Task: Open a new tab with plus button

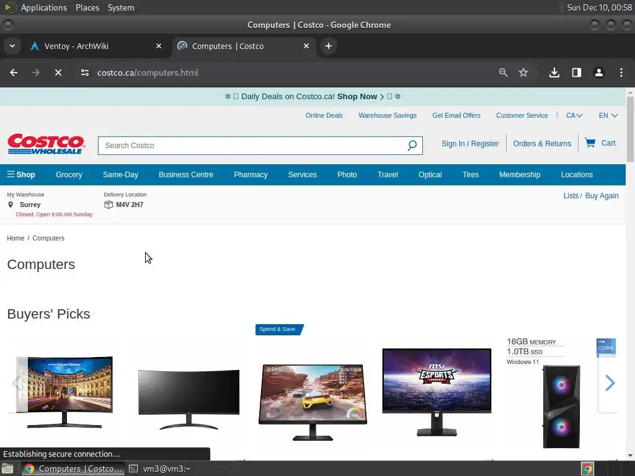Action: [329, 46]
